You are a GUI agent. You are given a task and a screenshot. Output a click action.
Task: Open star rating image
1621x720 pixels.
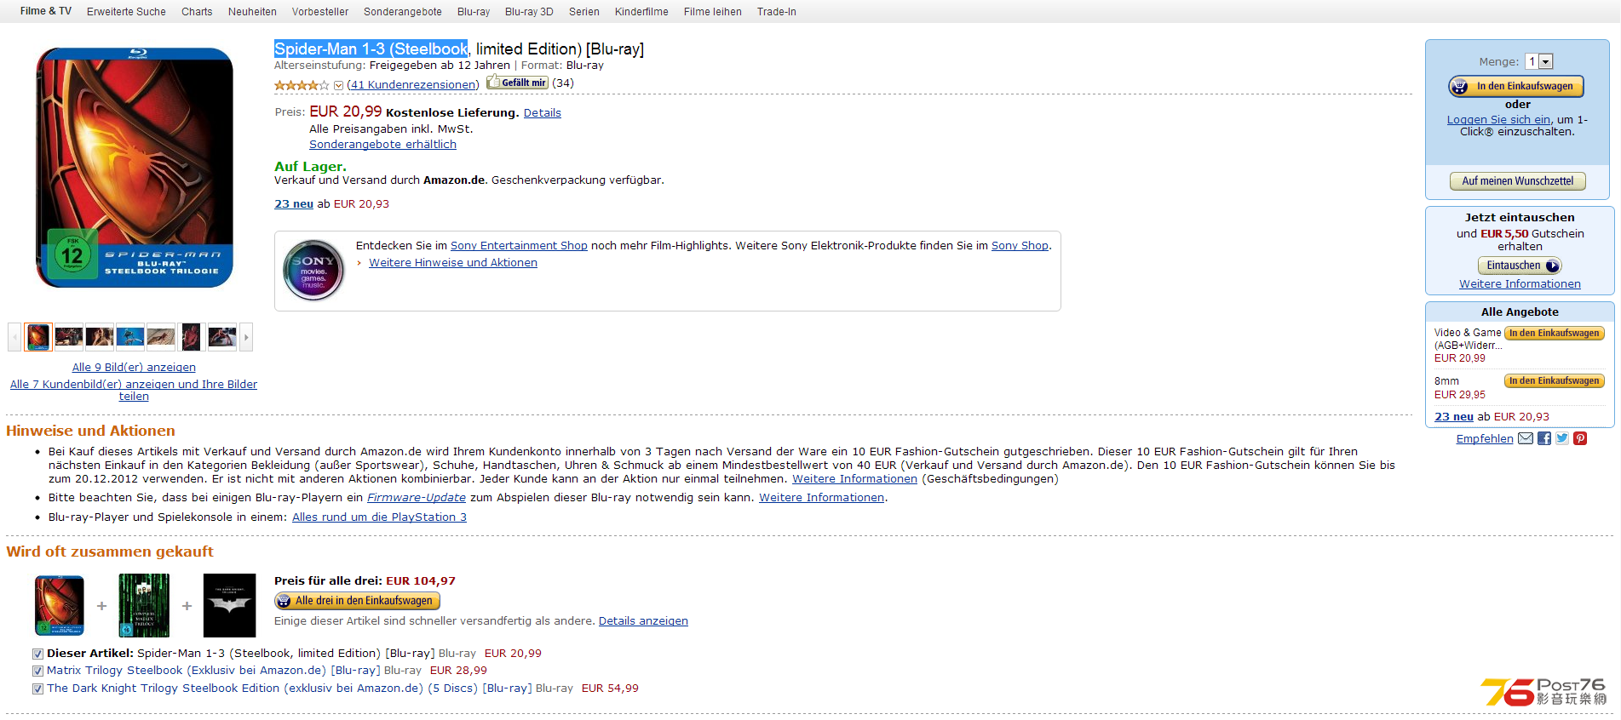302,85
